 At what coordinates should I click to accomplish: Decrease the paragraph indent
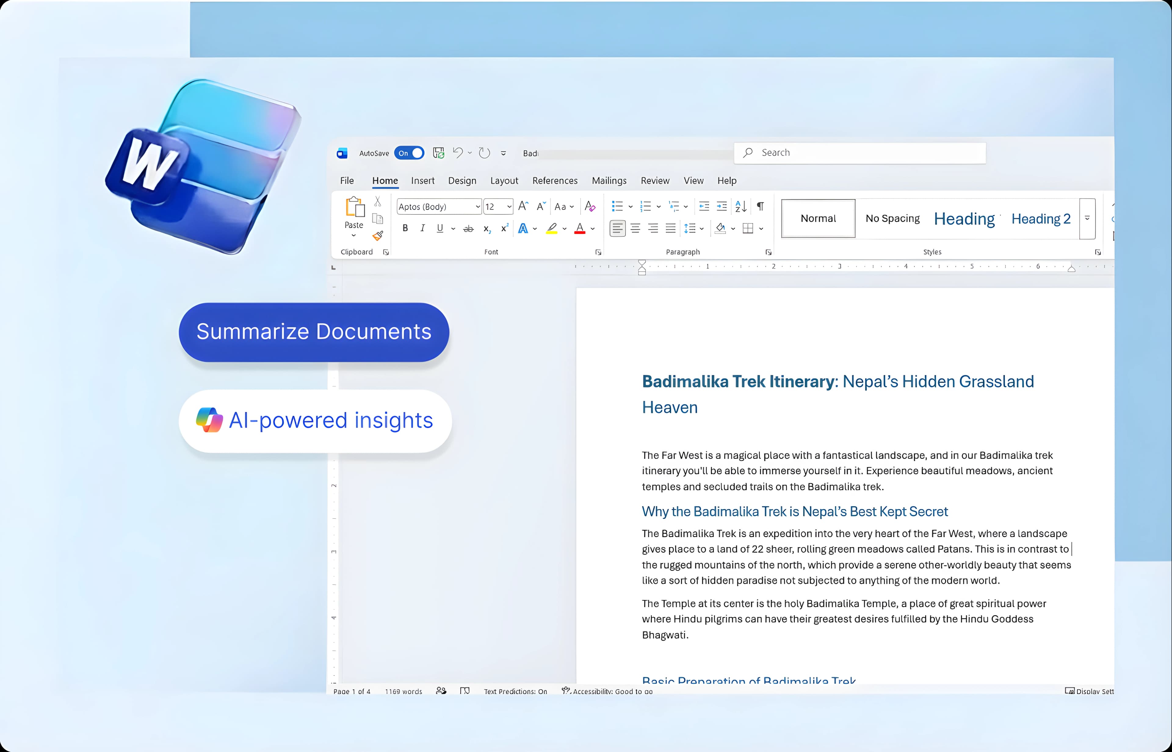tap(704, 206)
